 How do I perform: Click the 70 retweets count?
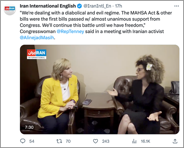[68, 141]
